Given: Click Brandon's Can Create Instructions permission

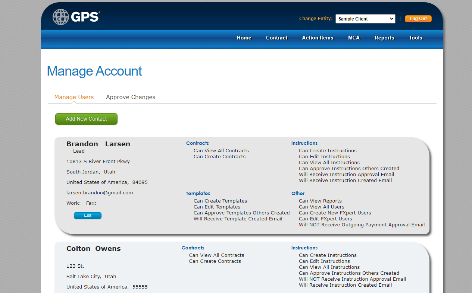Looking at the screenshot, I should 328,151.
